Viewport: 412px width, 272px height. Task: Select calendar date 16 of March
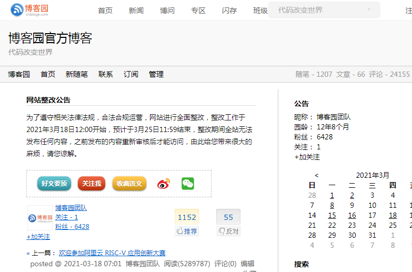352,215
